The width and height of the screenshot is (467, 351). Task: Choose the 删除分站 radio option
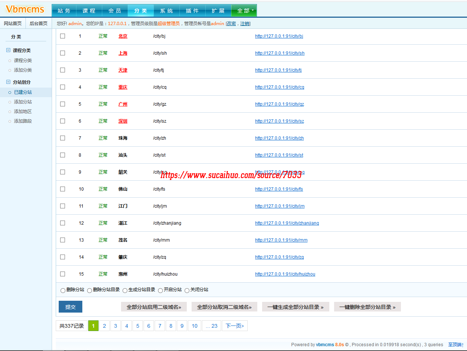coord(63,290)
